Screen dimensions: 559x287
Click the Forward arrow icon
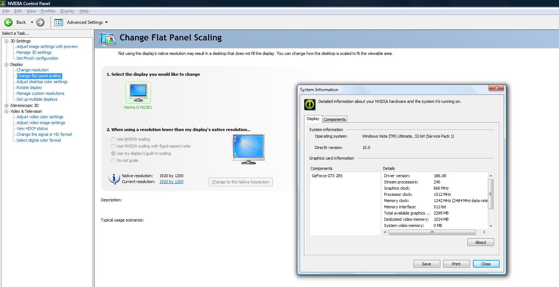coord(40,22)
